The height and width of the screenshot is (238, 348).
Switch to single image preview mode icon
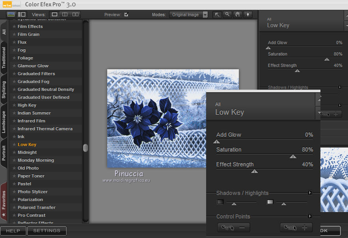11,15
